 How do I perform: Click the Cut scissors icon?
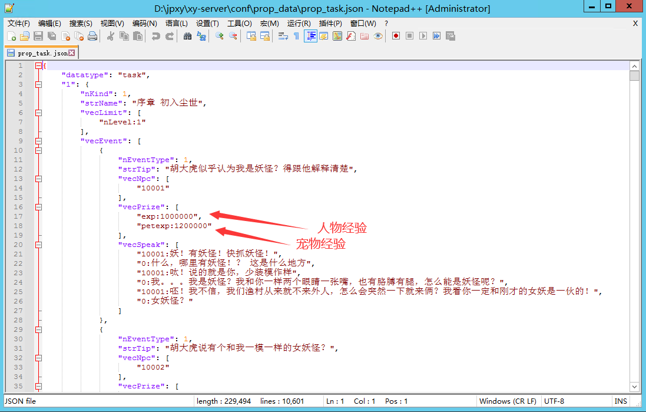(110, 37)
